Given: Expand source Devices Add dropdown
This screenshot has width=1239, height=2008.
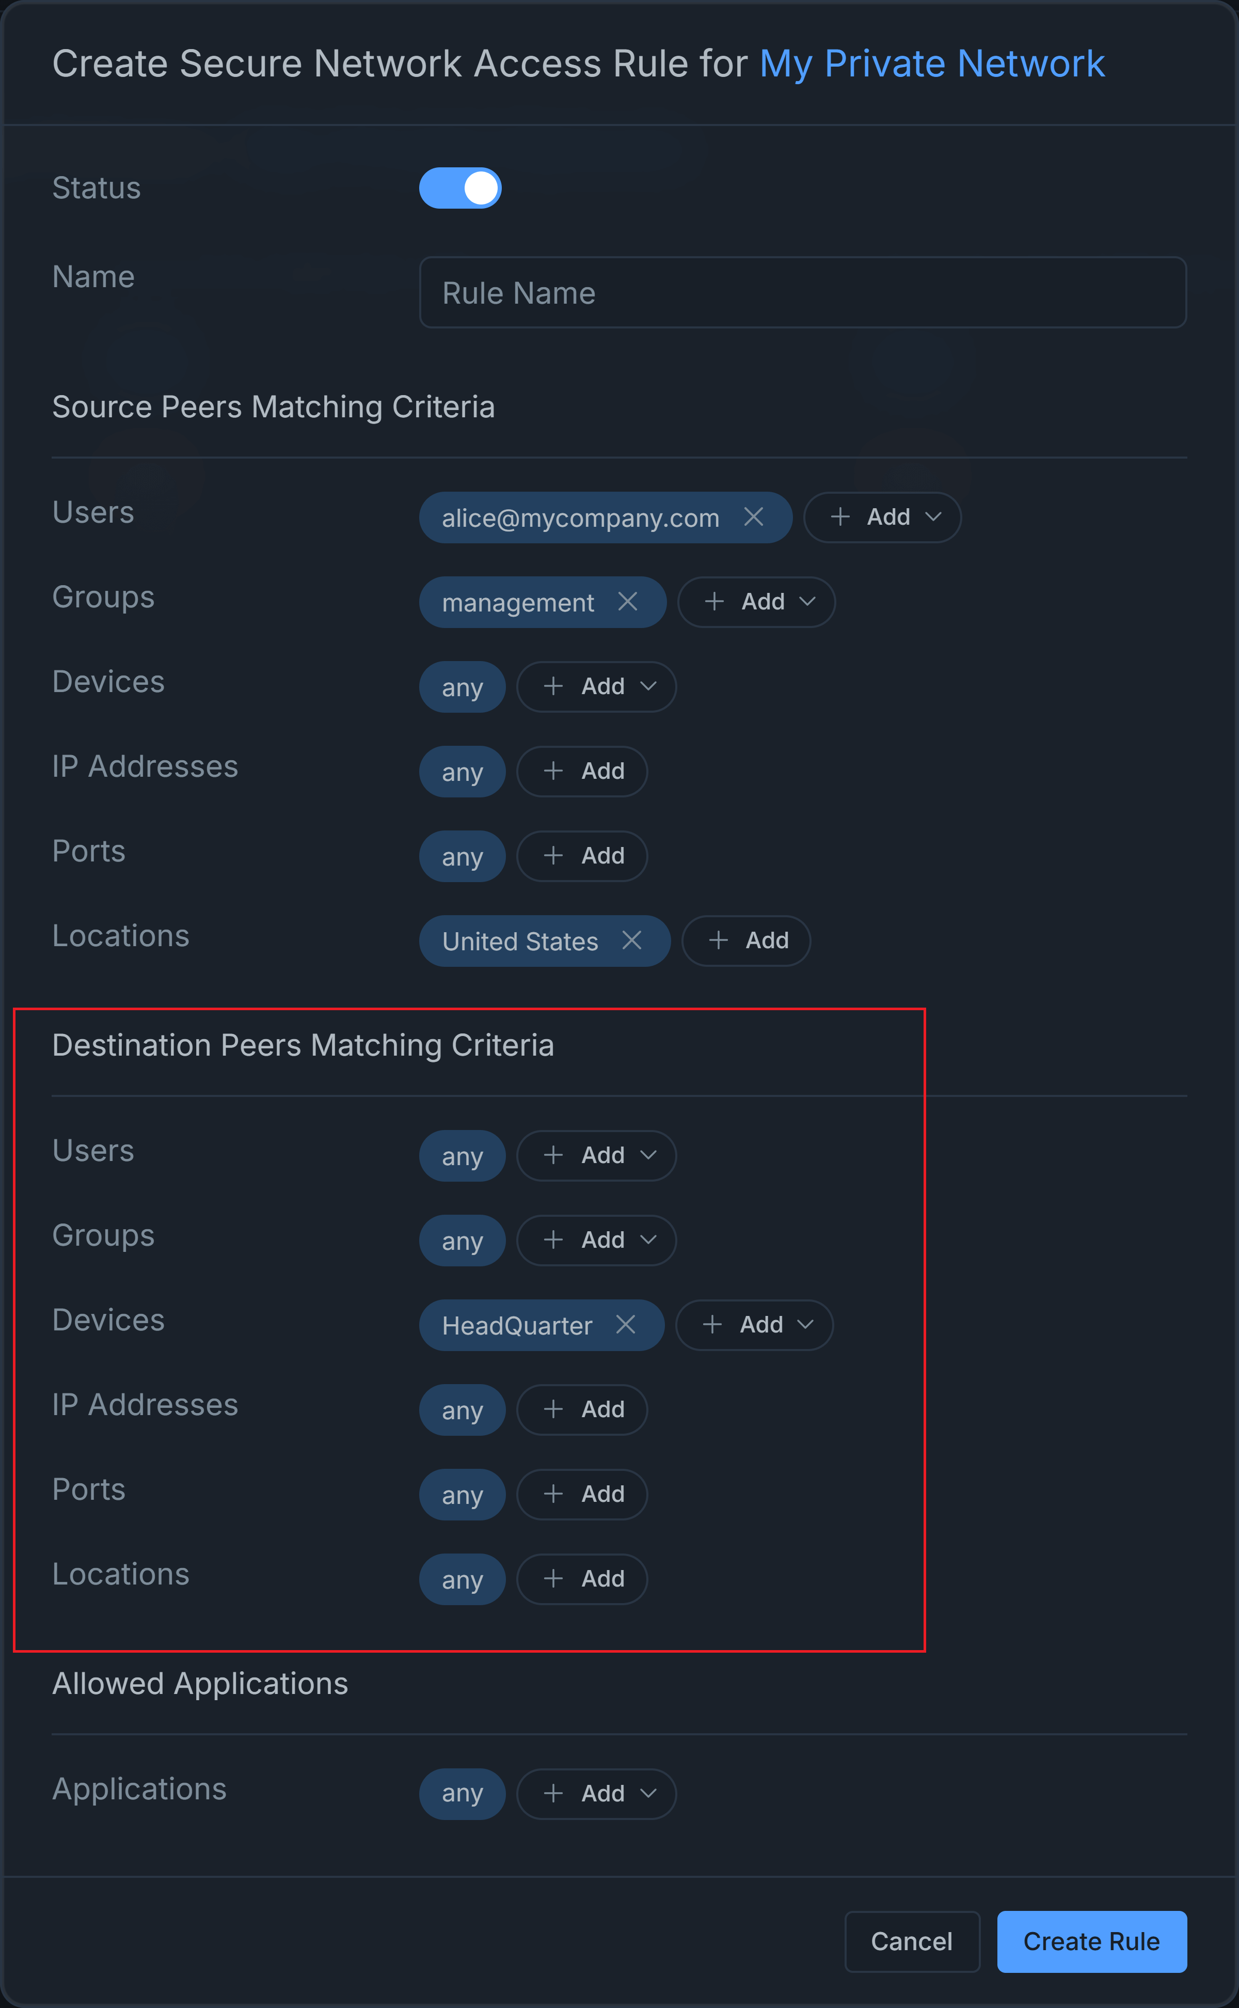Looking at the screenshot, I should click(596, 687).
